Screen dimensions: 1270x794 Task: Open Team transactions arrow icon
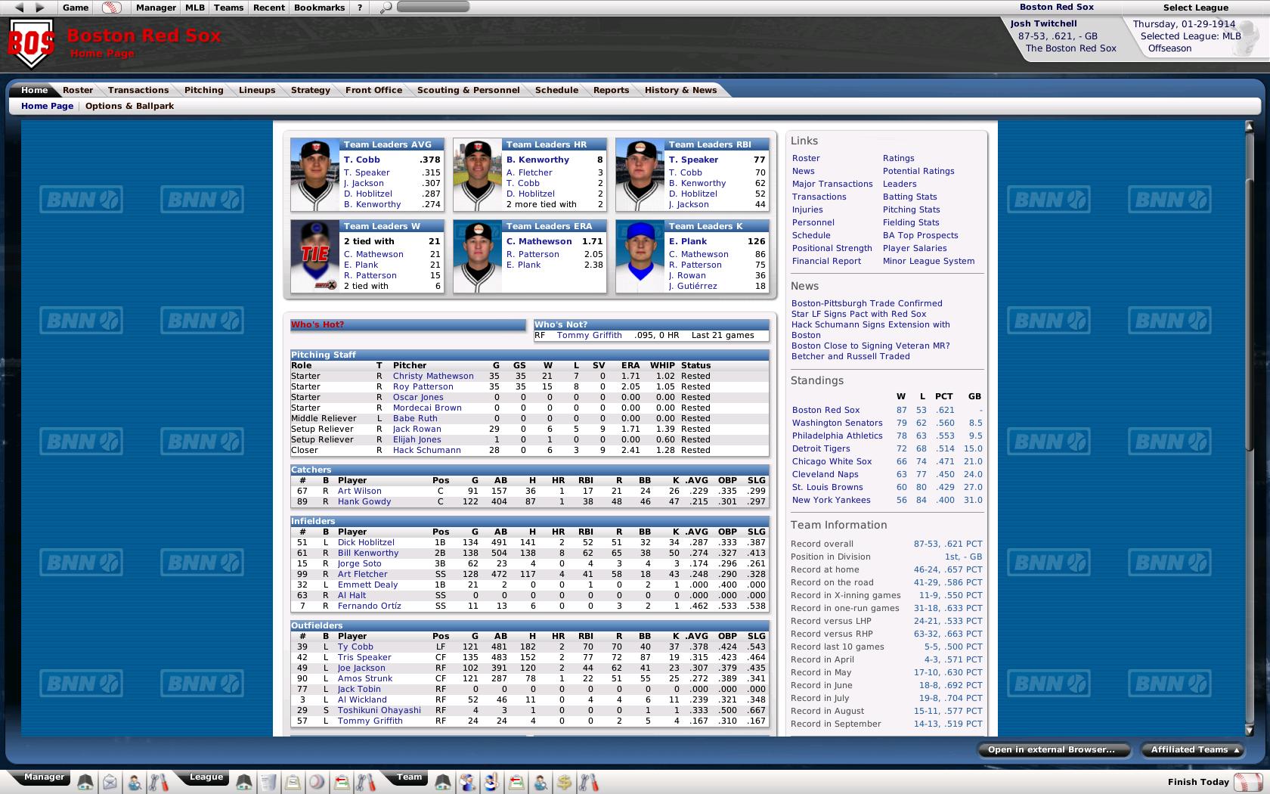click(x=516, y=783)
